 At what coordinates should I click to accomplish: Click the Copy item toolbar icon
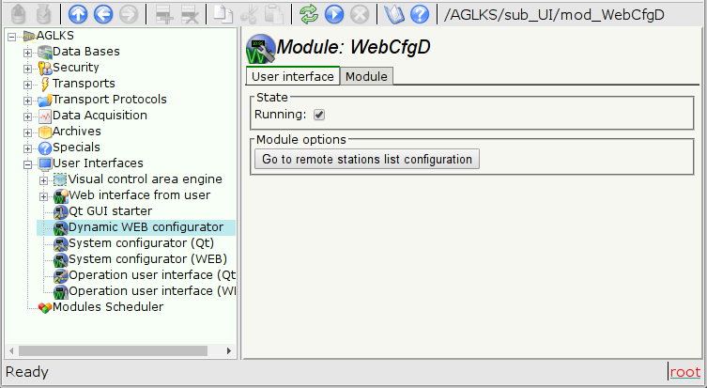(223, 14)
